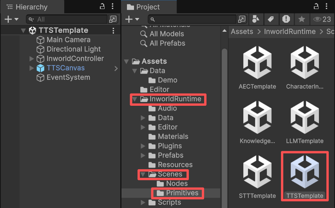Viewport: 335px width, 208px height.
Task: Click the blue TTSCanvas prefab icon
Action: tap(40, 68)
